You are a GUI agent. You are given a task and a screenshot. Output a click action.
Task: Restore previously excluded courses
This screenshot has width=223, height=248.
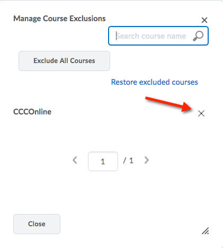point(155,82)
